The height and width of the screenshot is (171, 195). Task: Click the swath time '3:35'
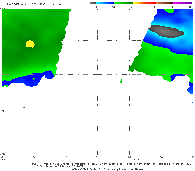[136, 160]
